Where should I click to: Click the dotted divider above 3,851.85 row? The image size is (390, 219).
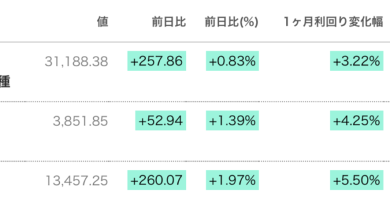coord(195,102)
